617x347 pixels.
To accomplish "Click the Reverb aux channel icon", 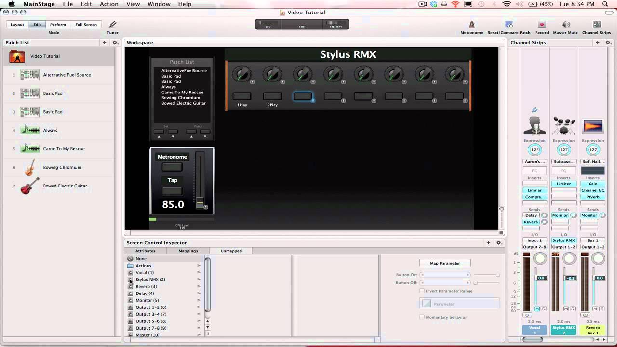I will click(593, 126).
